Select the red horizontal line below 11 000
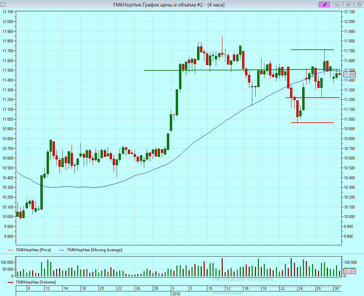Viewport: 364px width, 296px height. (312, 123)
